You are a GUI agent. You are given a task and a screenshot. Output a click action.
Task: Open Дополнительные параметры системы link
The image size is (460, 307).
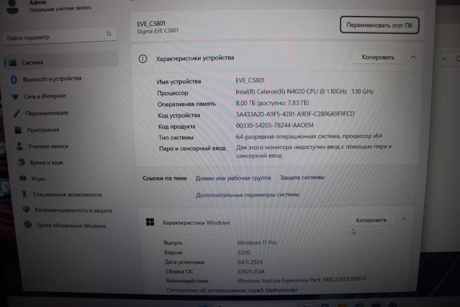[x=248, y=195]
